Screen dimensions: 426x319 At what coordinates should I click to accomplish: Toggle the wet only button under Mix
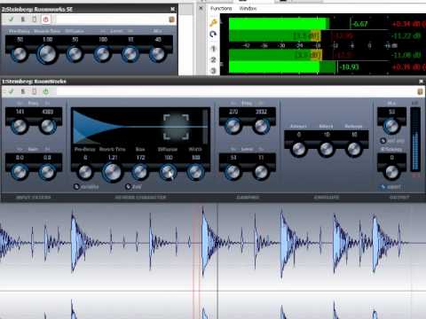tap(383, 141)
